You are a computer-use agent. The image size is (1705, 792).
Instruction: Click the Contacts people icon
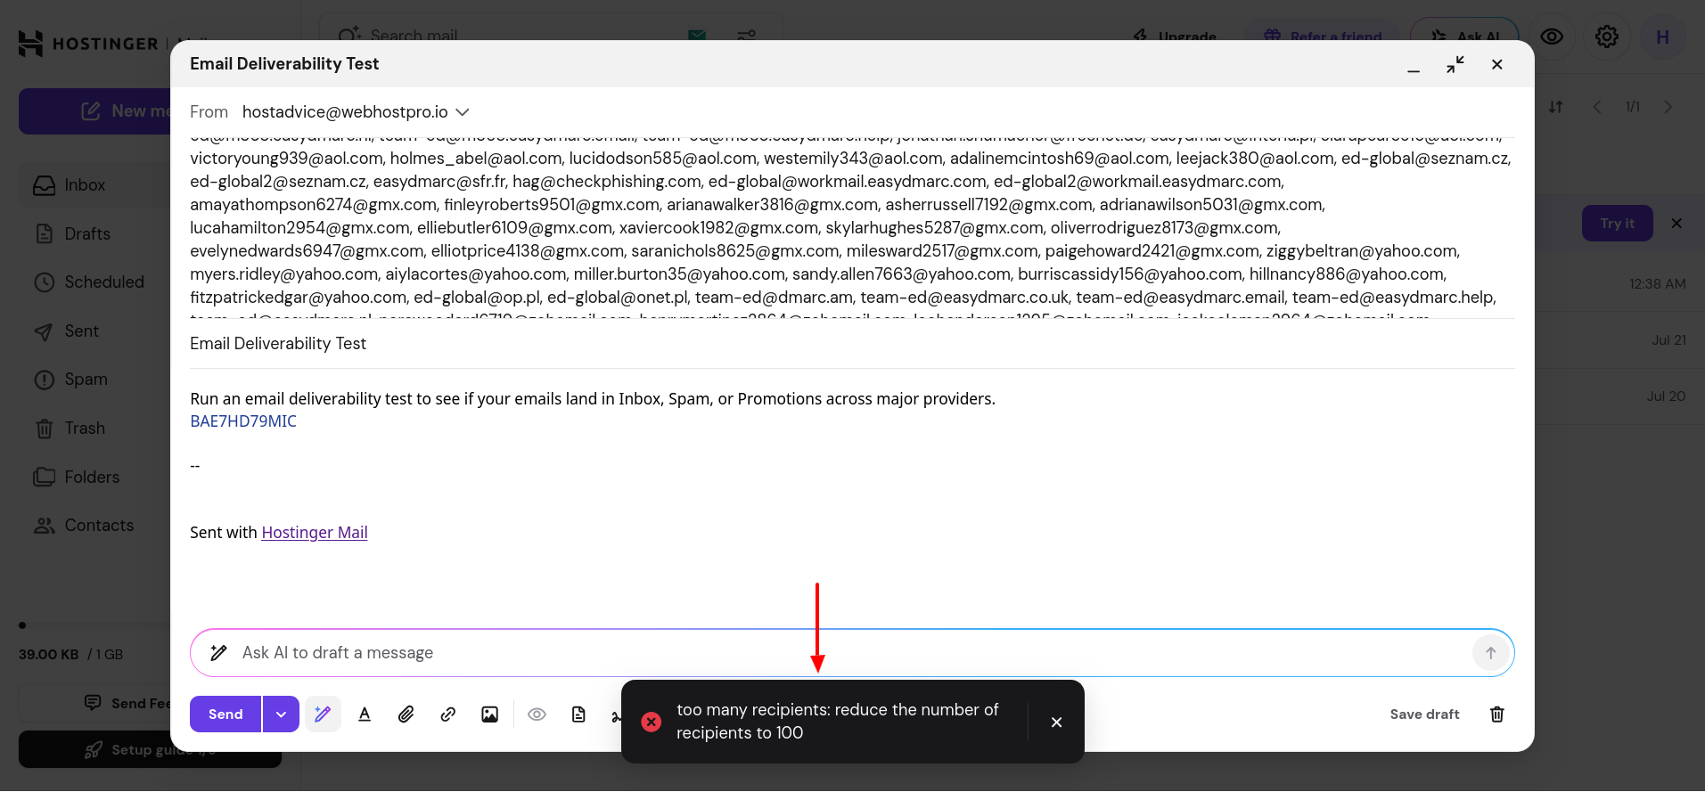point(44,526)
